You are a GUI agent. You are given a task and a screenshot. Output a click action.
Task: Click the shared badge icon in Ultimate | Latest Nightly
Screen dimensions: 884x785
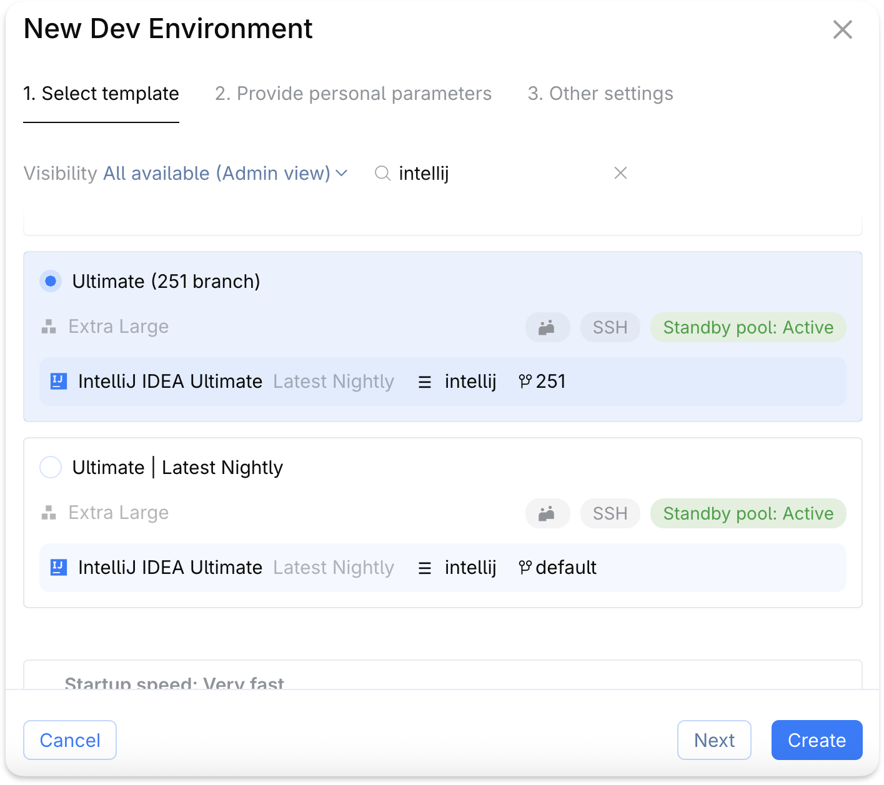point(547,513)
